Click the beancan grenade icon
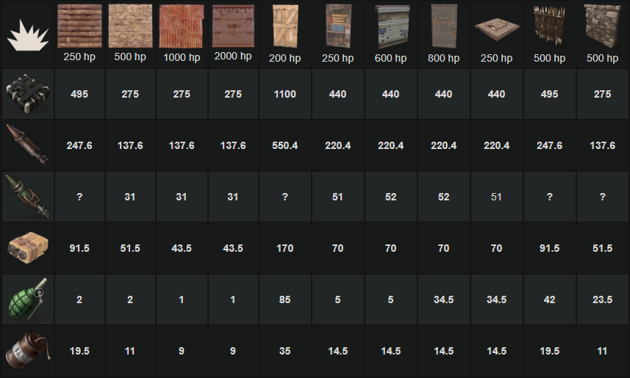 point(28,350)
